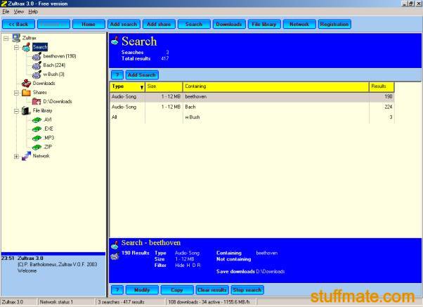Click the Add Search button above the table
423x307 pixels.
pyautogui.click(x=142, y=75)
